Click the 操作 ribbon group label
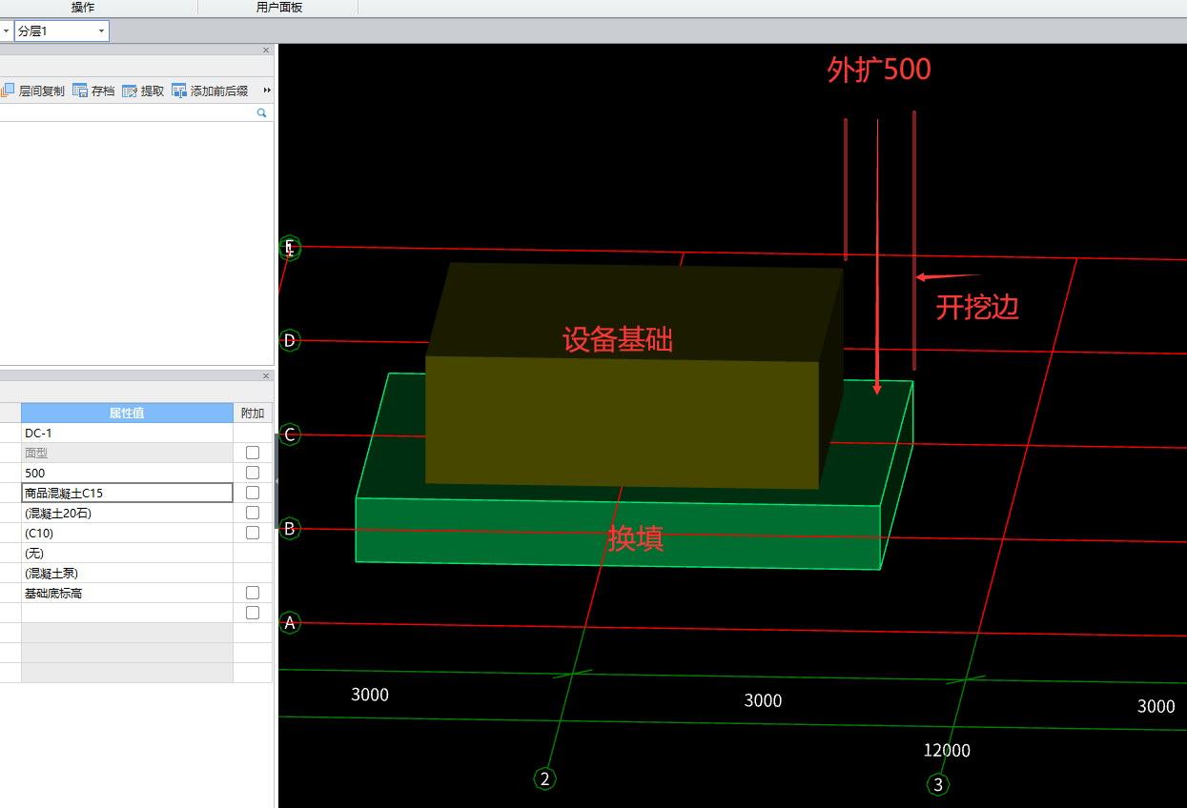The height and width of the screenshot is (808, 1187). point(83,7)
